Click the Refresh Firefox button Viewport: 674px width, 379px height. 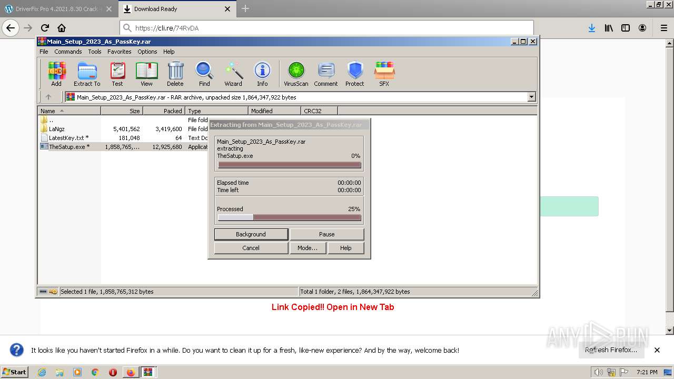pos(611,350)
